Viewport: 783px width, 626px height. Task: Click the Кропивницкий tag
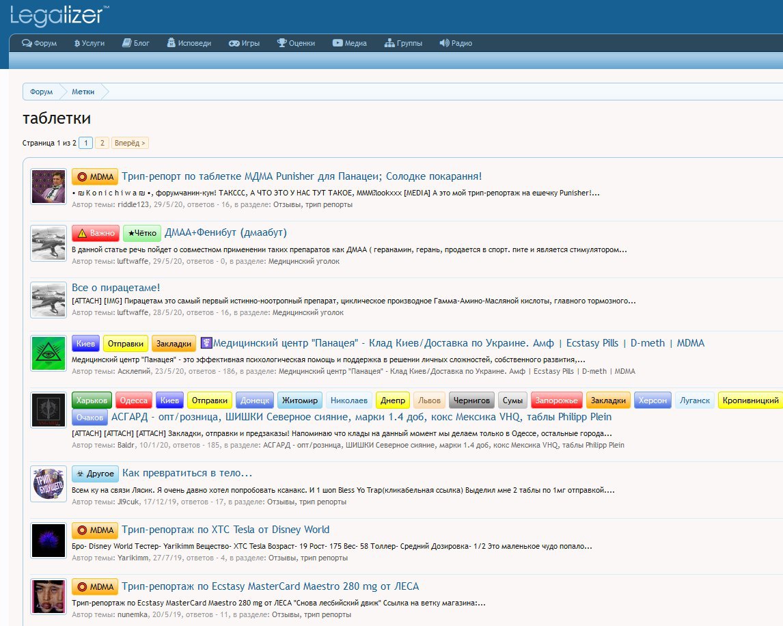(750, 400)
